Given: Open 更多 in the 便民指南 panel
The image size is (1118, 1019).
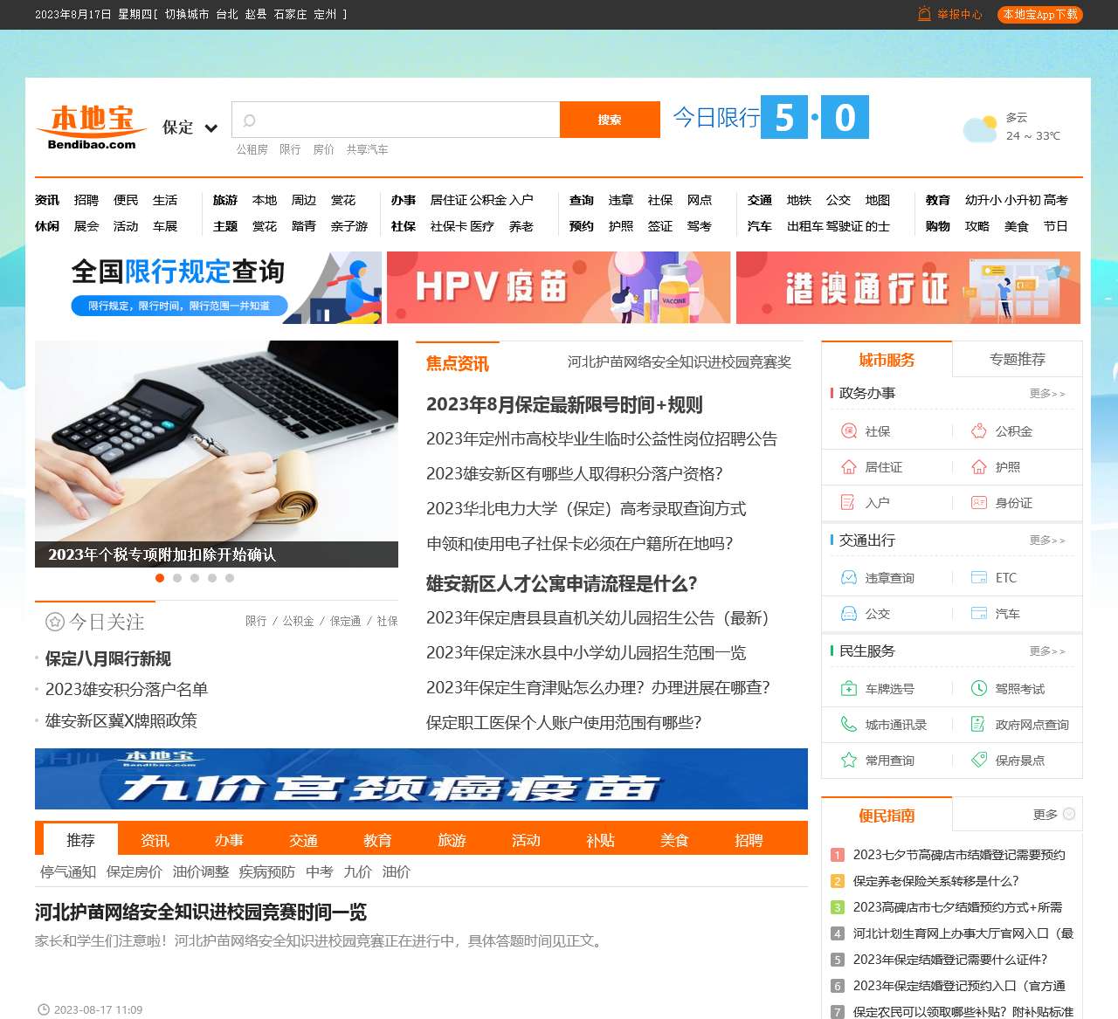Looking at the screenshot, I should point(1045,814).
